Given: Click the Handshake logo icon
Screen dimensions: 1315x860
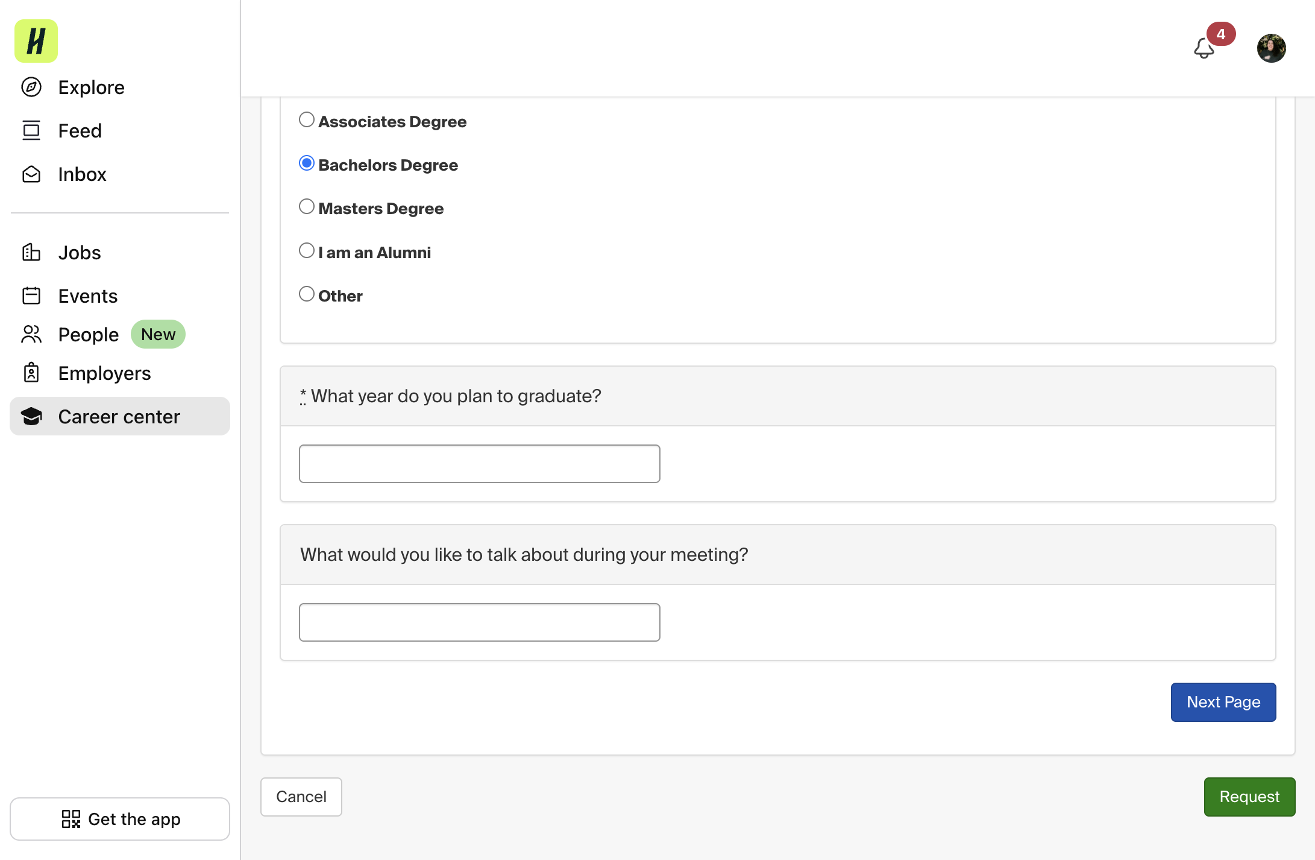Looking at the screenshot, I should pyautogui.click(x=36, y=41).
